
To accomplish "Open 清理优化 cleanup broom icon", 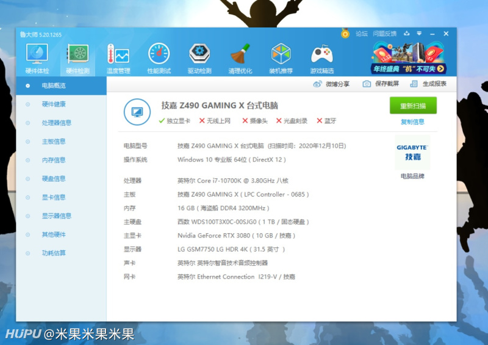I will tap(240, 58).
